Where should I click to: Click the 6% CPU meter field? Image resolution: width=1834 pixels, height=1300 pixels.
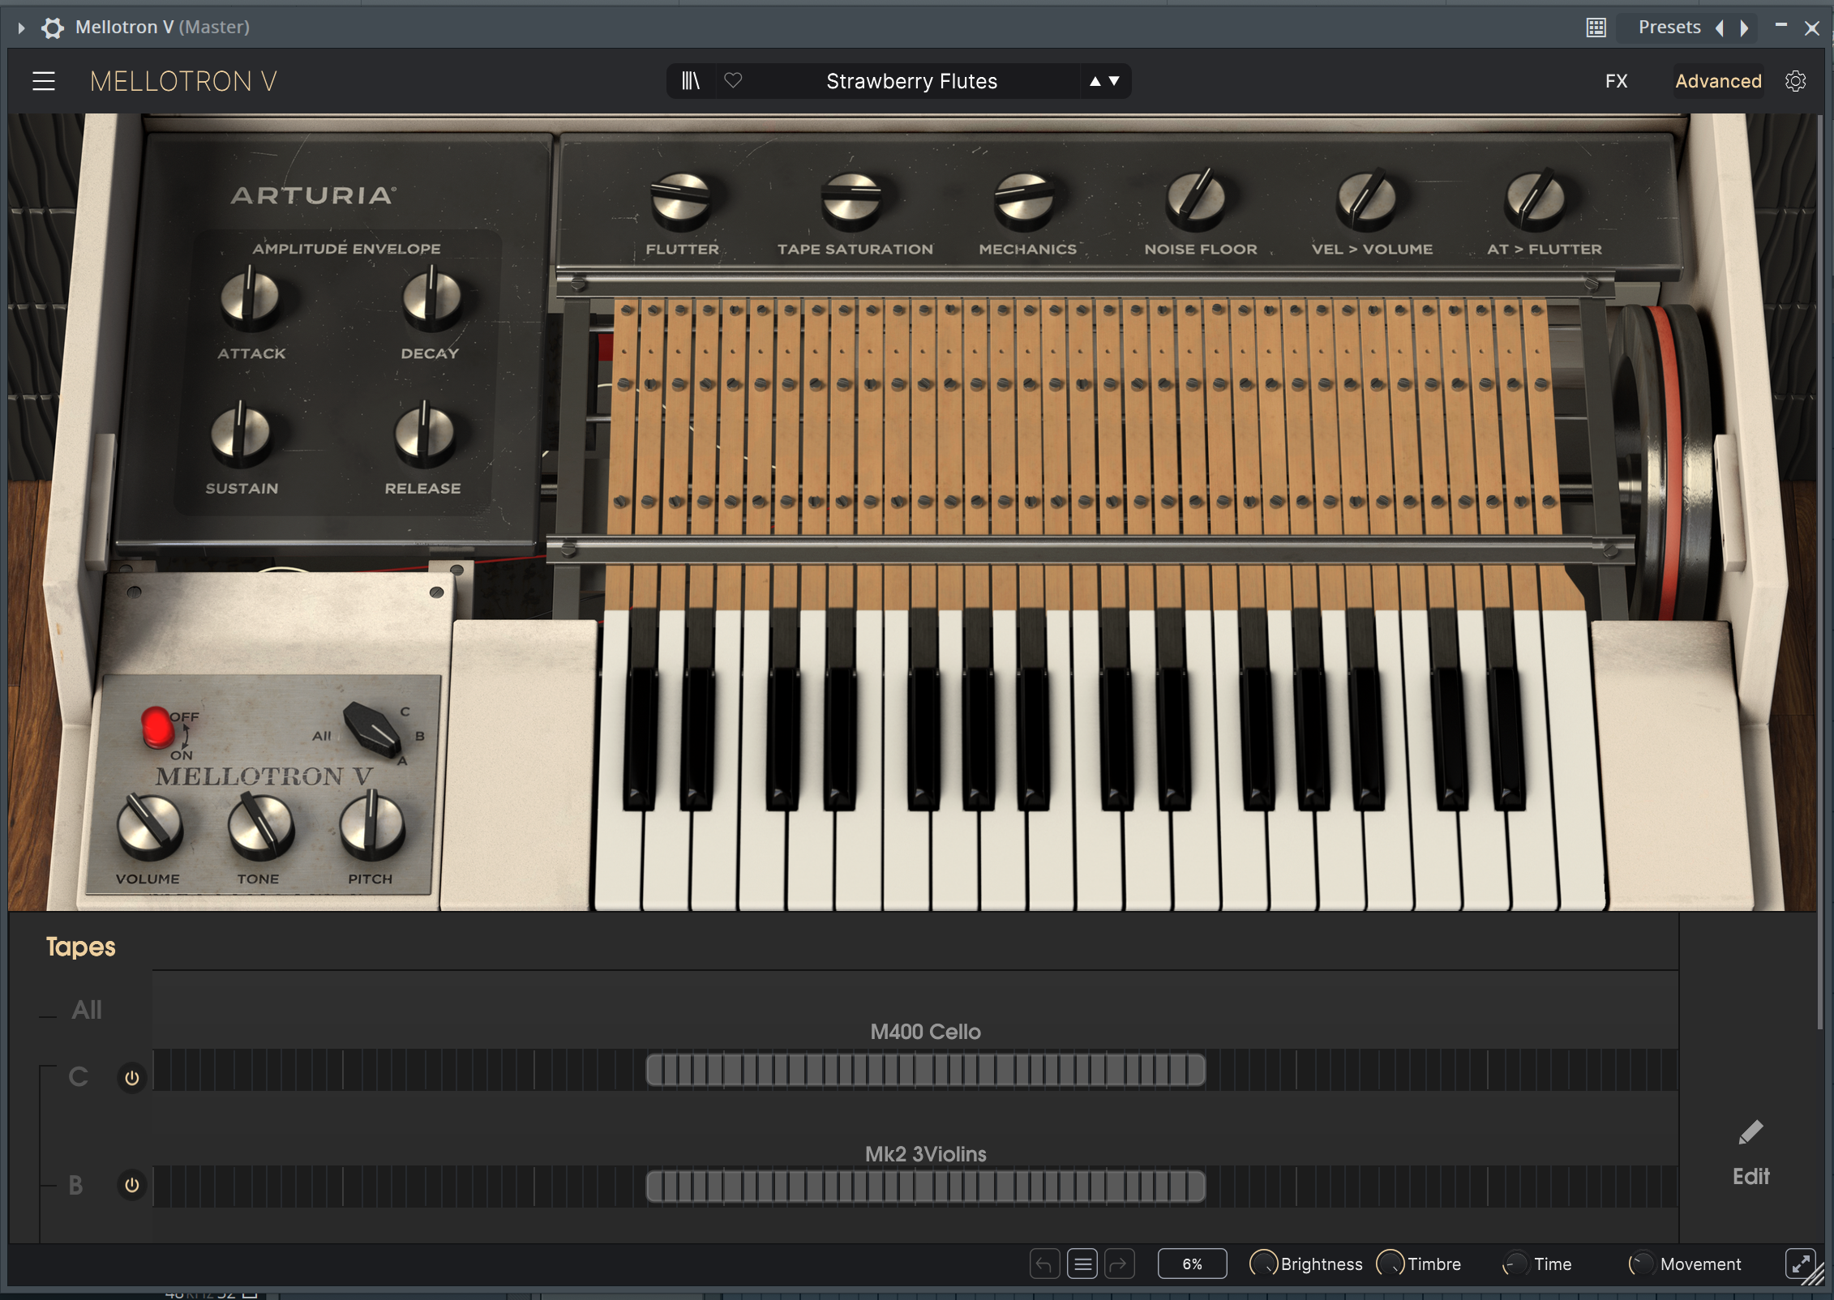pos(1192,1264)
